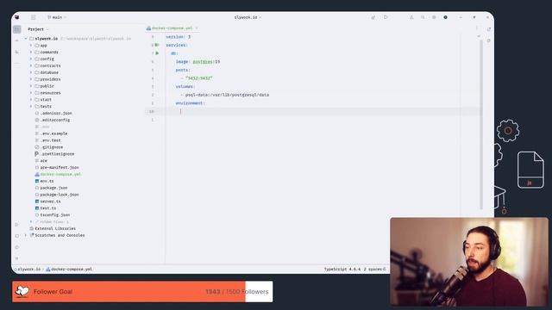Click the 2 spaces indent setting
This screenshot has height=310, width=552.
tap(373, 270)
